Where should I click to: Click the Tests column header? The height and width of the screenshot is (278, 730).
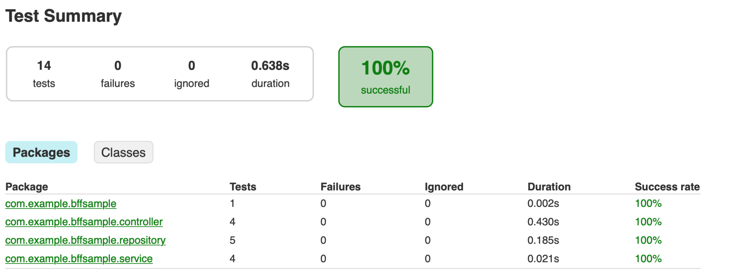(243, 187)
